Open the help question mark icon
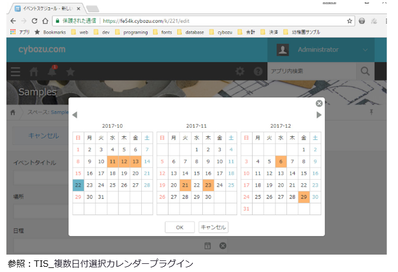The width and height of the screenshot is (398, 272). click(258, 71)
